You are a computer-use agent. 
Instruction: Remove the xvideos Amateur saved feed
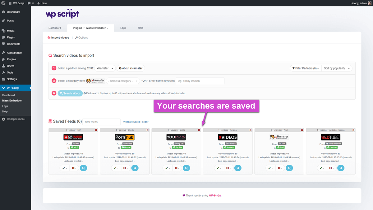[x=251, y=130]
